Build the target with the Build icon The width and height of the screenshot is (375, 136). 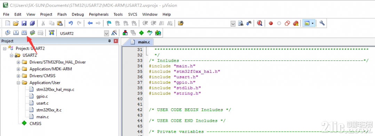pyautogui.click(x=16, y=33)
